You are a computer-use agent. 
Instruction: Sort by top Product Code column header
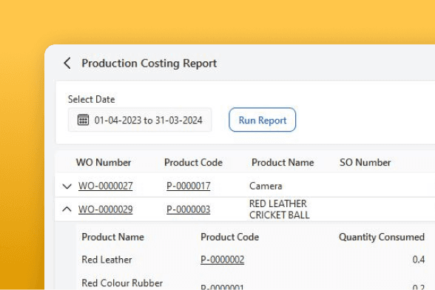[193, 162]
